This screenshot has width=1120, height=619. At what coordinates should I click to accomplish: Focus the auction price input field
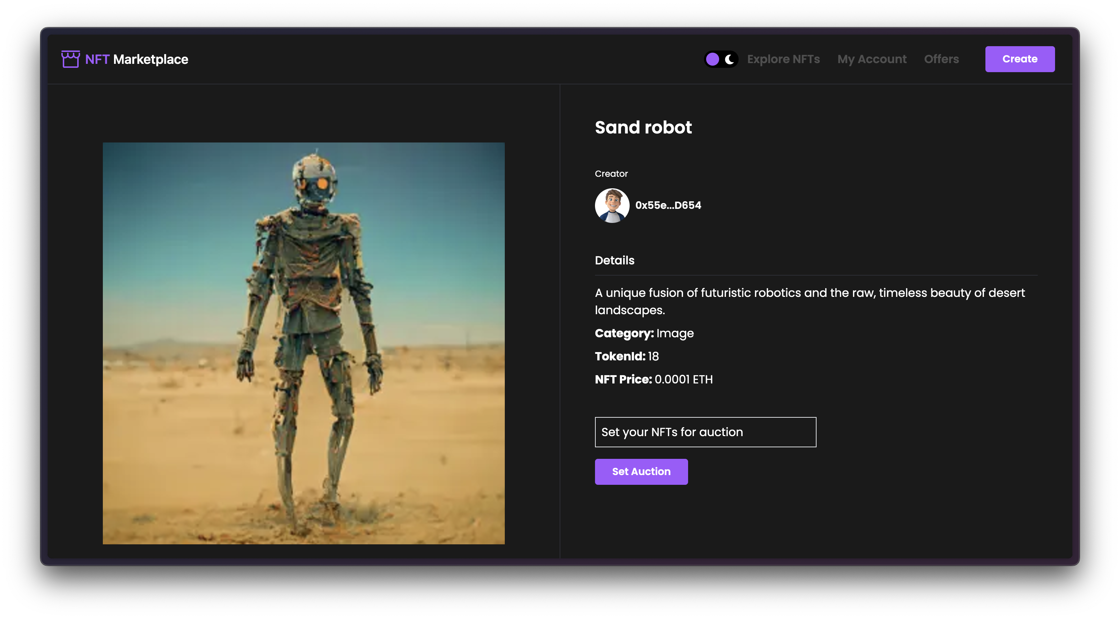705,432
